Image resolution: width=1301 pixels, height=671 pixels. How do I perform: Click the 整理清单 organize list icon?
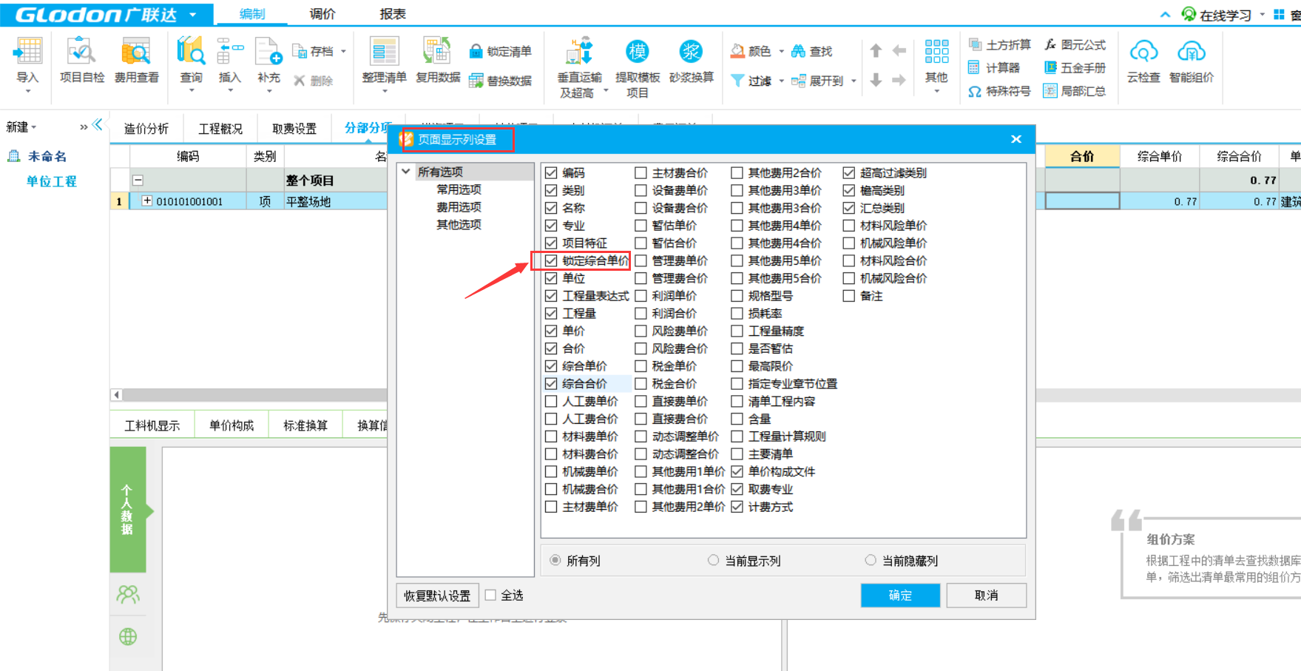(x=384, y=52)
